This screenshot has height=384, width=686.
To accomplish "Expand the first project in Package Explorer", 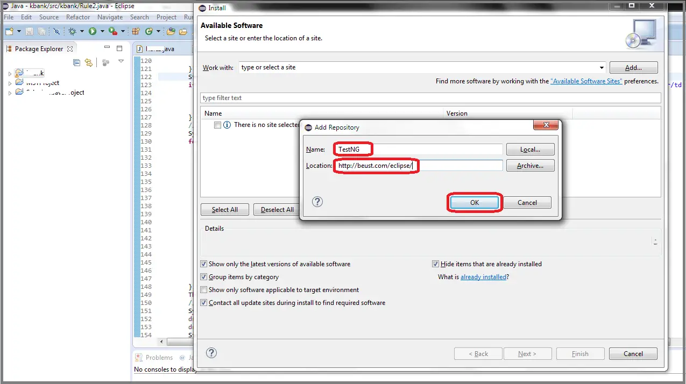I will point(10,74).
